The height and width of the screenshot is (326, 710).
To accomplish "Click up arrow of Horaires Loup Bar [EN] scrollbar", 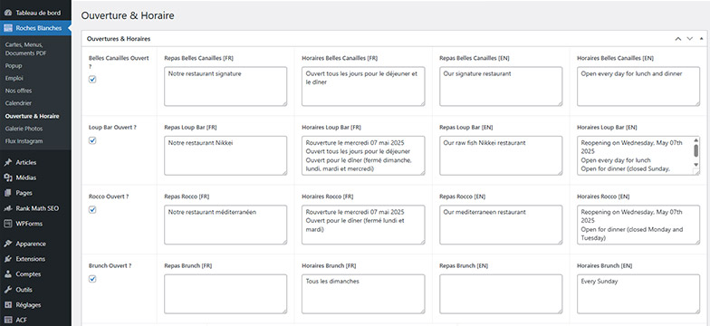I will coord(696,140).
